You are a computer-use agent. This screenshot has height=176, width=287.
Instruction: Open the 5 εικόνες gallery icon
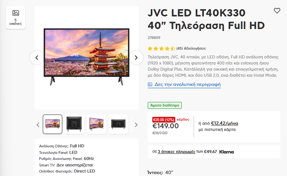point(16,18)
